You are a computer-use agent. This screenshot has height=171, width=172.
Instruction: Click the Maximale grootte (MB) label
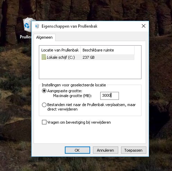tap(72, 96)
